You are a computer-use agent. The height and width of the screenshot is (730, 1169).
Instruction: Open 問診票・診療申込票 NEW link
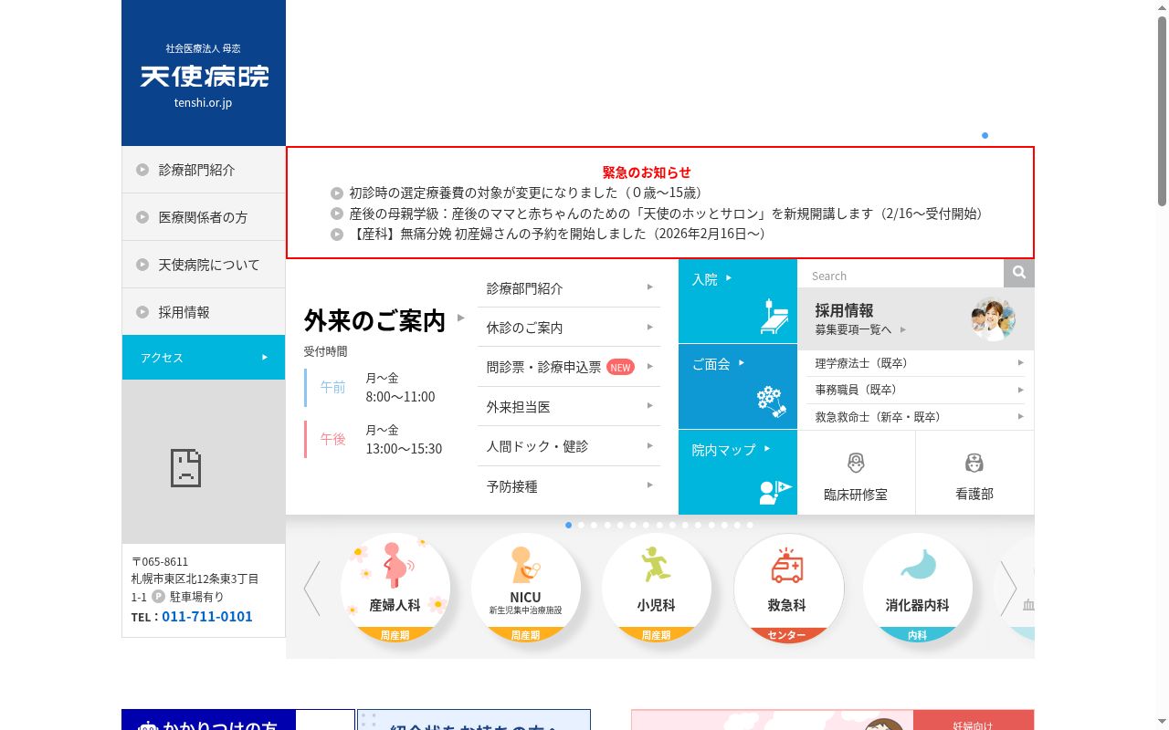click(x=569, y=367)
